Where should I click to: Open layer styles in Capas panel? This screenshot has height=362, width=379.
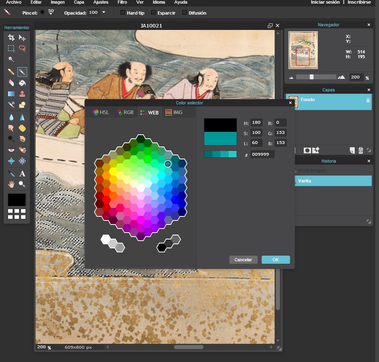click(x=315, y=150)
